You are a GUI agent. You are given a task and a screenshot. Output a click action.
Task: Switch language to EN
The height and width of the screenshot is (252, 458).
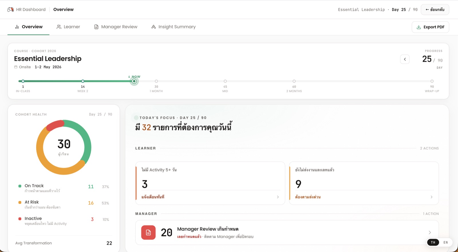(446, 242)
